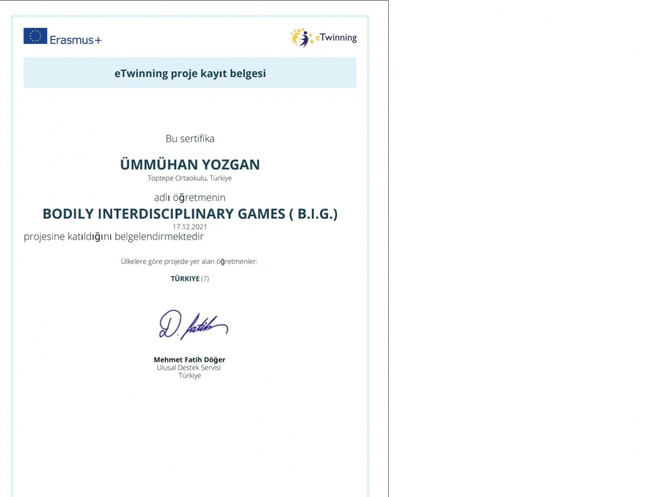Image resolution: width=663 pixels, height=497 pixels.
Task: Click the "adlı öğretmenin" text
Action: point(190,197)
